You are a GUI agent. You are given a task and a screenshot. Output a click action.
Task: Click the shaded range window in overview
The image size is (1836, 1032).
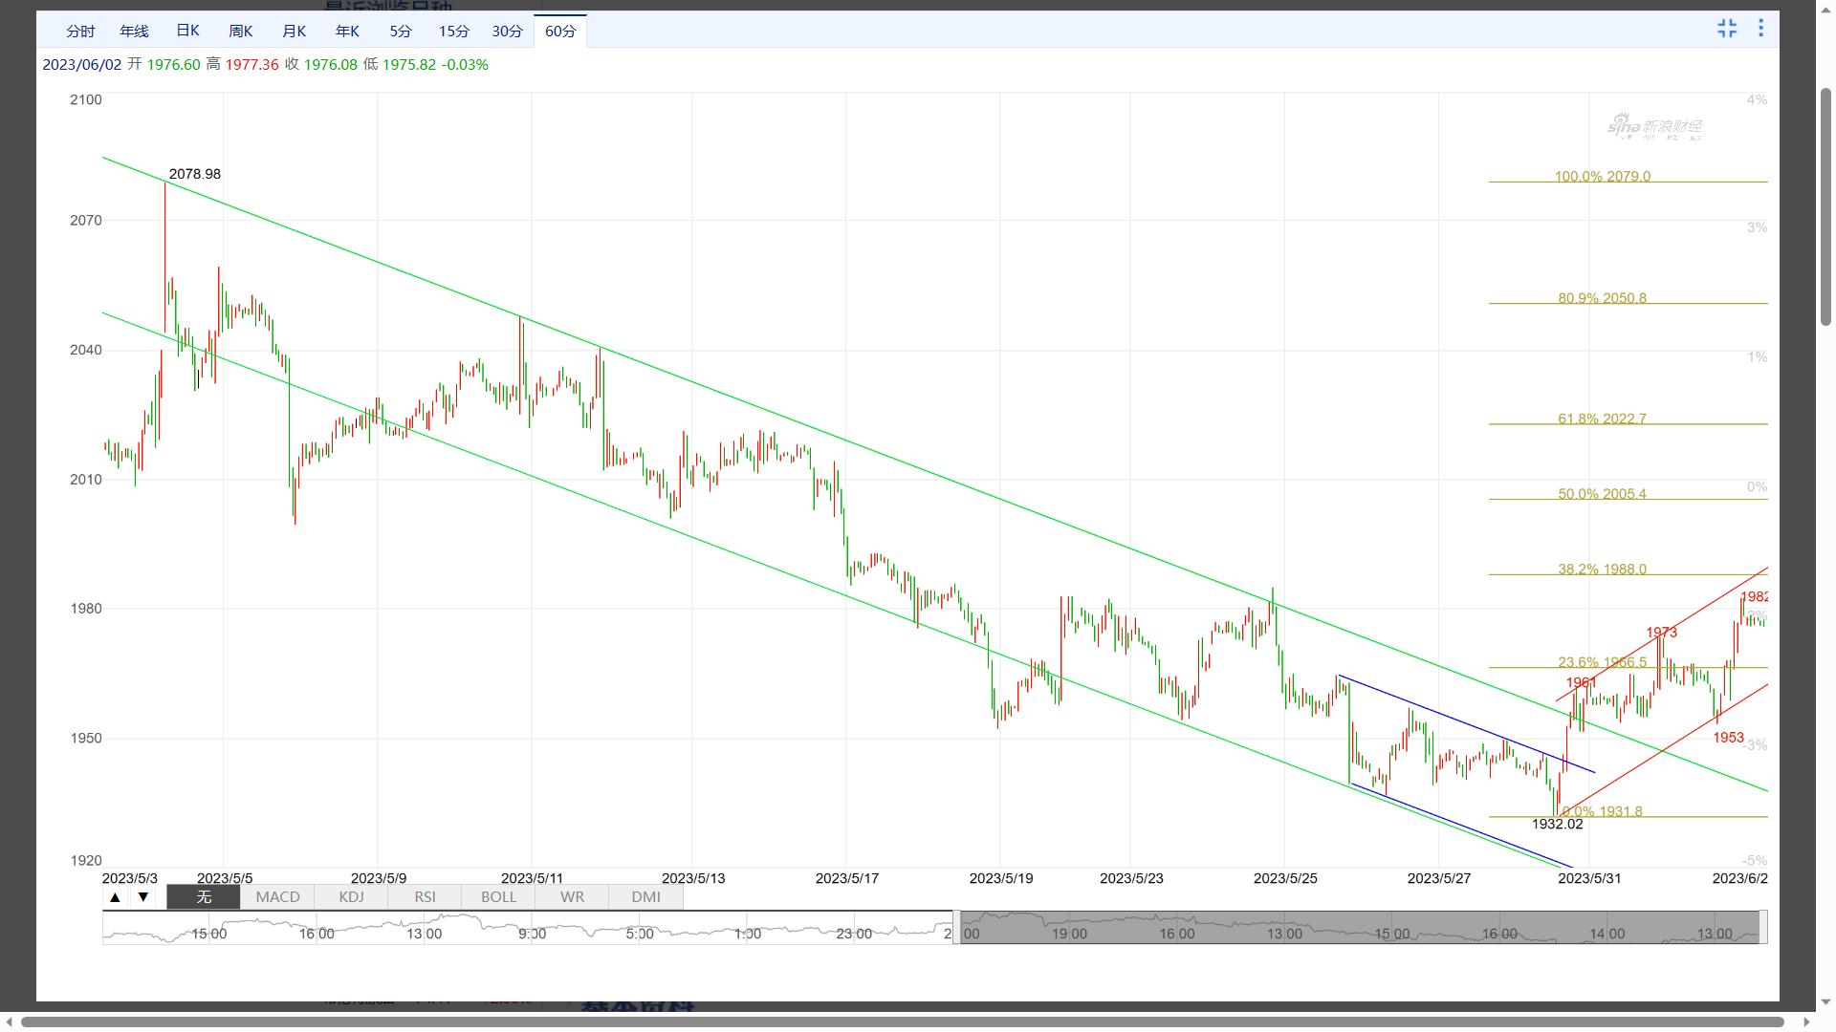[1358, 927]
